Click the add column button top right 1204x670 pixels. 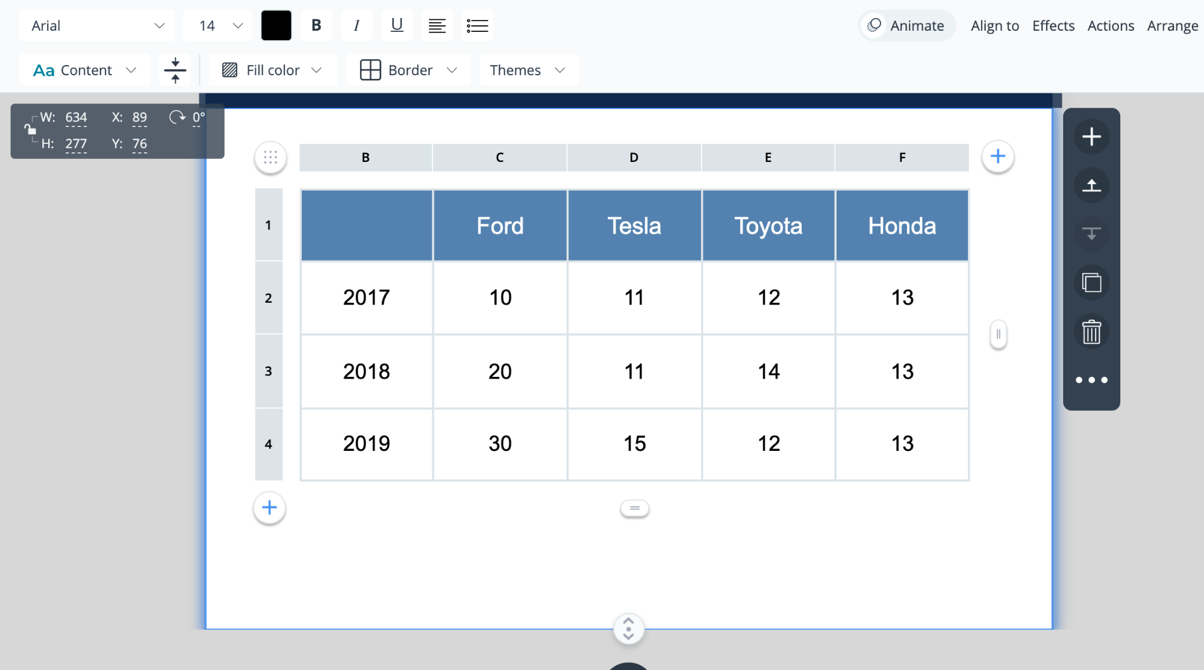[997, 157]
